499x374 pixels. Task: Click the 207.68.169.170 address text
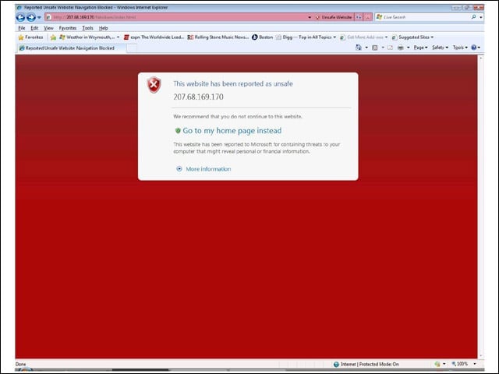[198, 97]
